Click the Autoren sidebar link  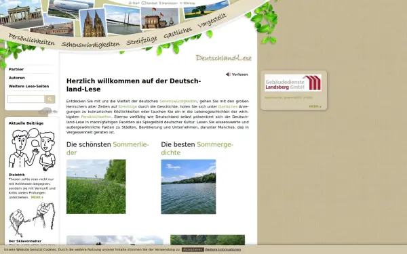[16, 78]
